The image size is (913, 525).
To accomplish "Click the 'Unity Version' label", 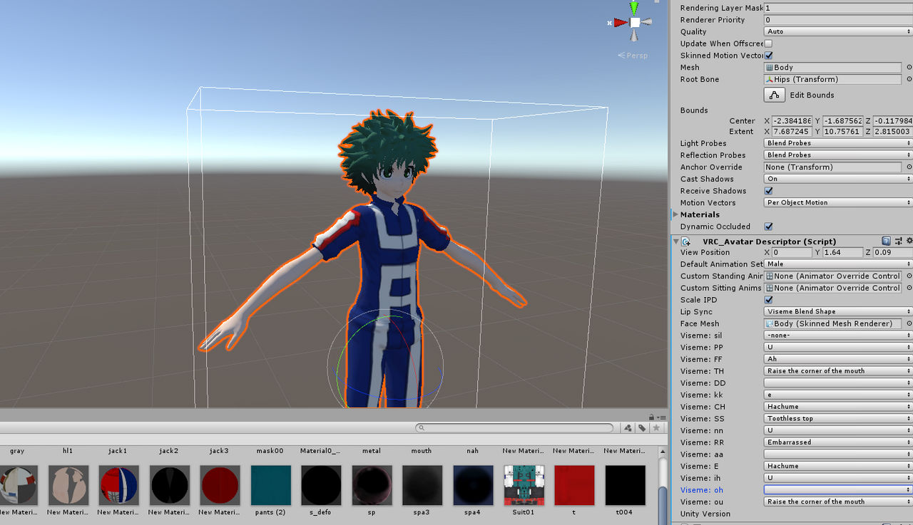I will click(x=705, y=514).
